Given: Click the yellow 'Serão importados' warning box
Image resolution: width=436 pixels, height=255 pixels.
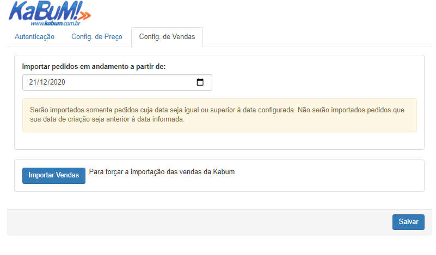Looking at the screenshot, I should (x=219, y=115).
